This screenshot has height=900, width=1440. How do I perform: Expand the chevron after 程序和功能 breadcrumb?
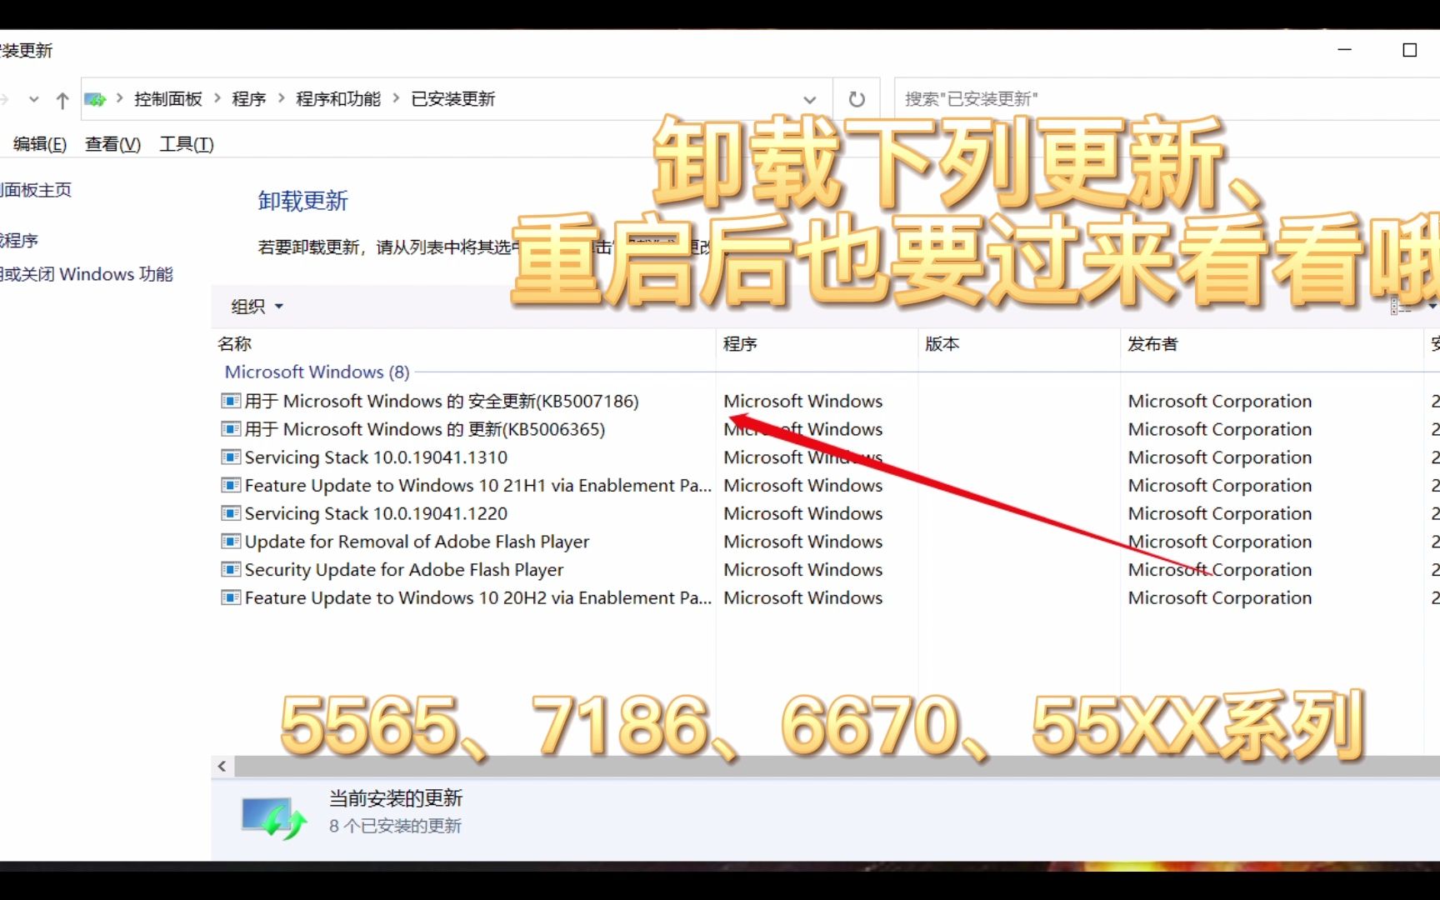pos(396,98)
